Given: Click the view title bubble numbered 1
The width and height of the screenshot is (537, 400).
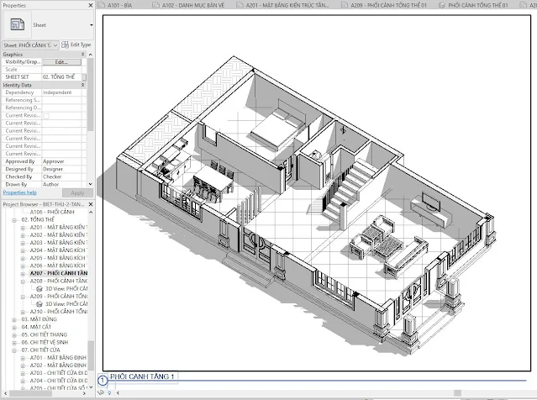Looking at the screenshot, I should coord(103,380).
